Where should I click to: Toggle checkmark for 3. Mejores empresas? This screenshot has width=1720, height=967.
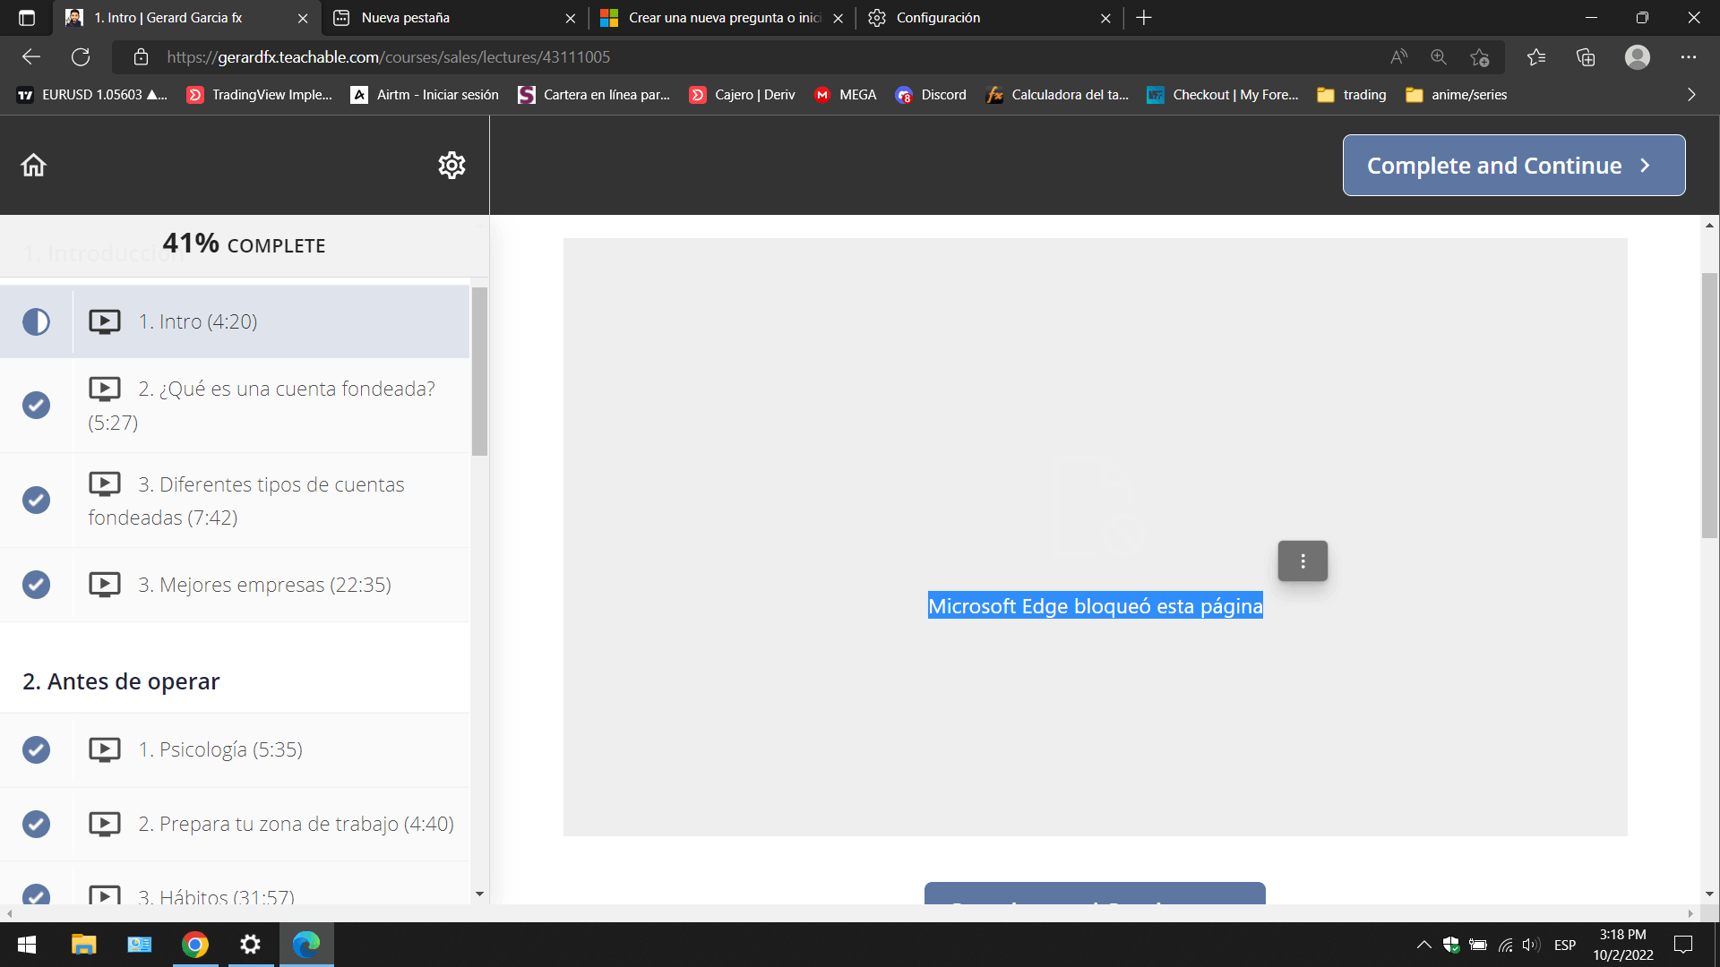(x=36, y=585)
